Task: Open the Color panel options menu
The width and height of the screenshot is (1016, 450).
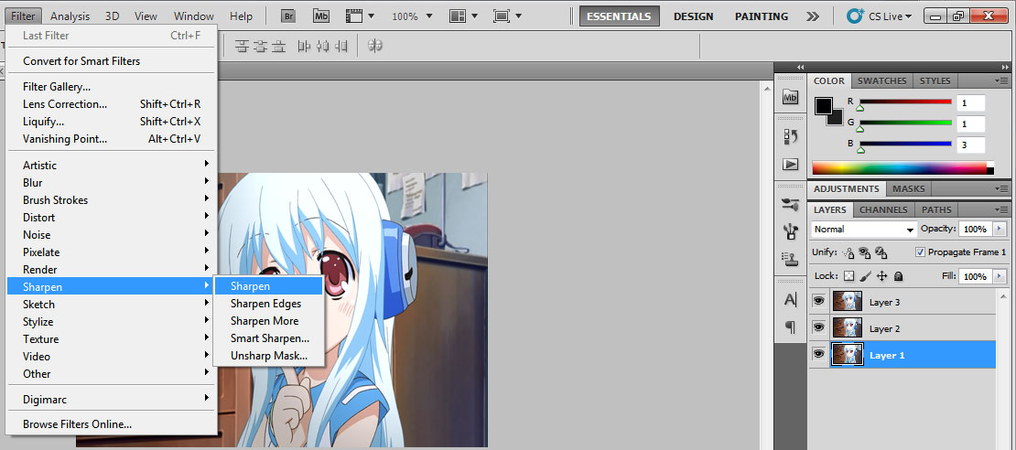Action: coord(1001,80)
